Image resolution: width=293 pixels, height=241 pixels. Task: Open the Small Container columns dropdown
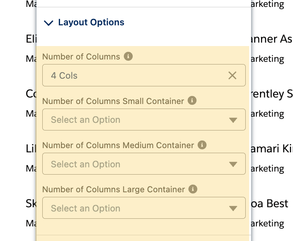tap(135, 120)
